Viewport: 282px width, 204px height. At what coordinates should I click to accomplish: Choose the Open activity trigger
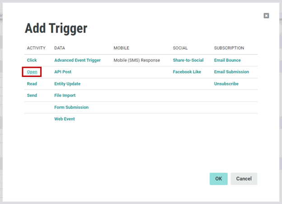[x=32, y=72]
